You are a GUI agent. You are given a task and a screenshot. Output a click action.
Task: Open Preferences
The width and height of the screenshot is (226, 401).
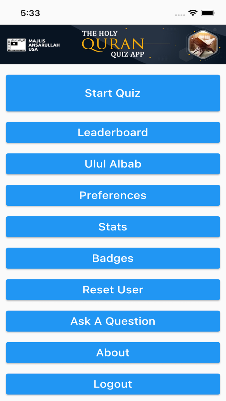[x=113, y=195]
